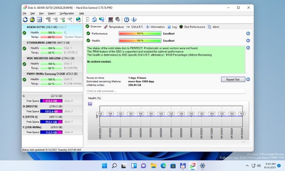The image size is (285, 171).
Task: Click the blue-framed disk panel toolbar icon
Action: (39, 20)
